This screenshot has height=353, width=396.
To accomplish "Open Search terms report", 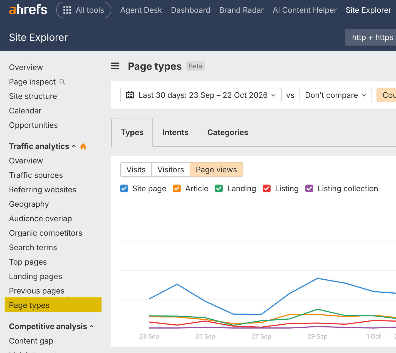I will point(33,247).
